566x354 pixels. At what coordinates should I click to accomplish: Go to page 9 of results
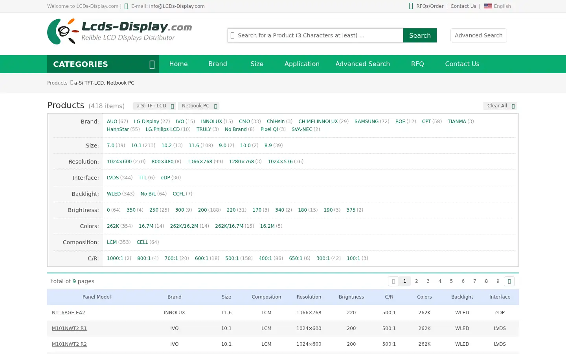(498, 281)
